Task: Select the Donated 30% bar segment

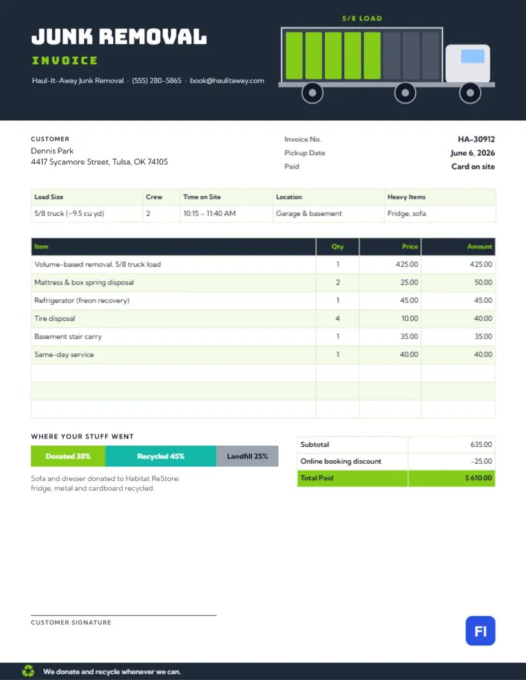Action: click(x=68, y=456)
